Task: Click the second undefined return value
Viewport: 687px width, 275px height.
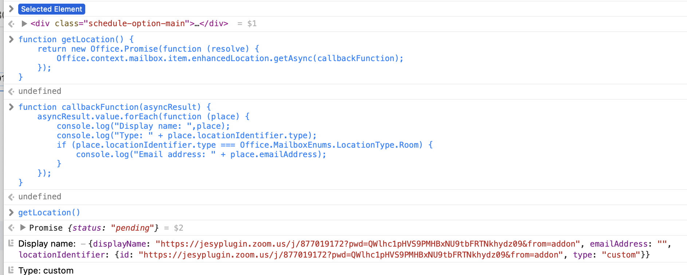Action: point(40,196)
